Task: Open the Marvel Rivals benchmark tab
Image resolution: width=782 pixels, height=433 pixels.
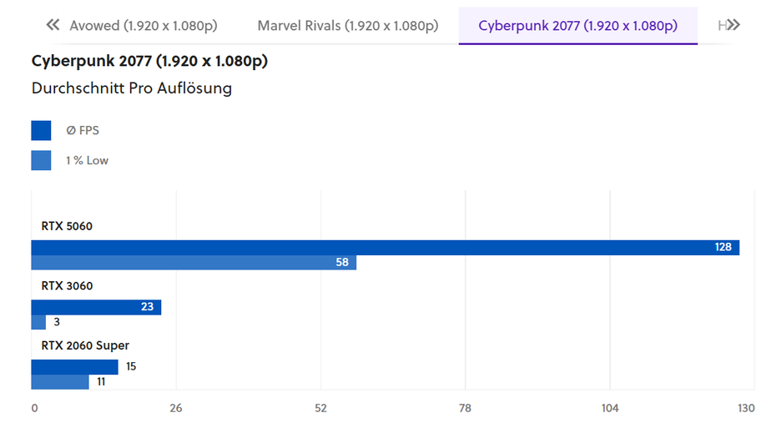Action: click(347, 26)
